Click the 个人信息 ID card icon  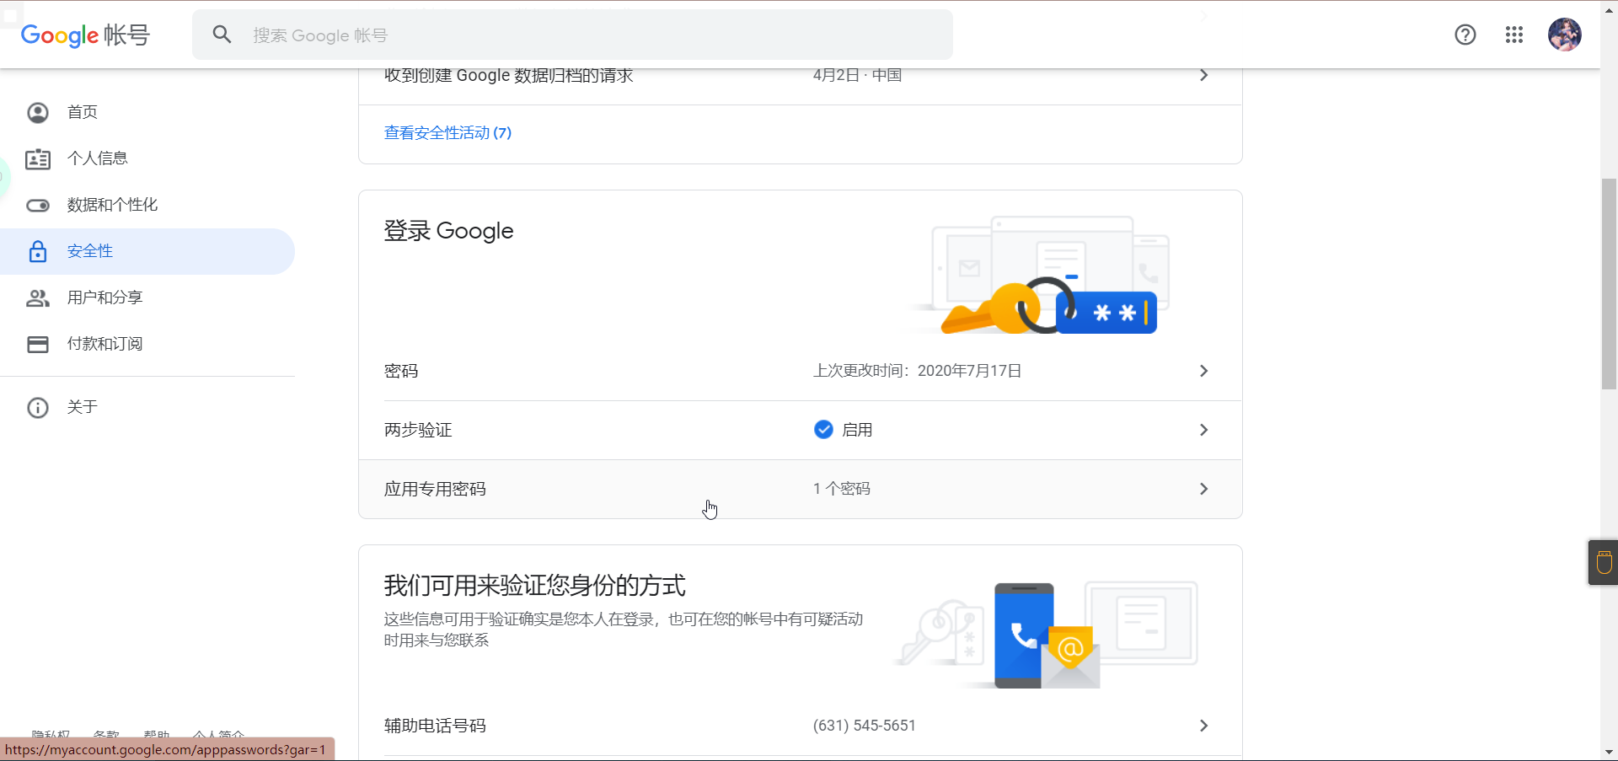(38, 158)
